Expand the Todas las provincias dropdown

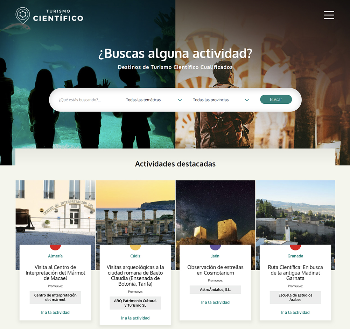[221, 100]
